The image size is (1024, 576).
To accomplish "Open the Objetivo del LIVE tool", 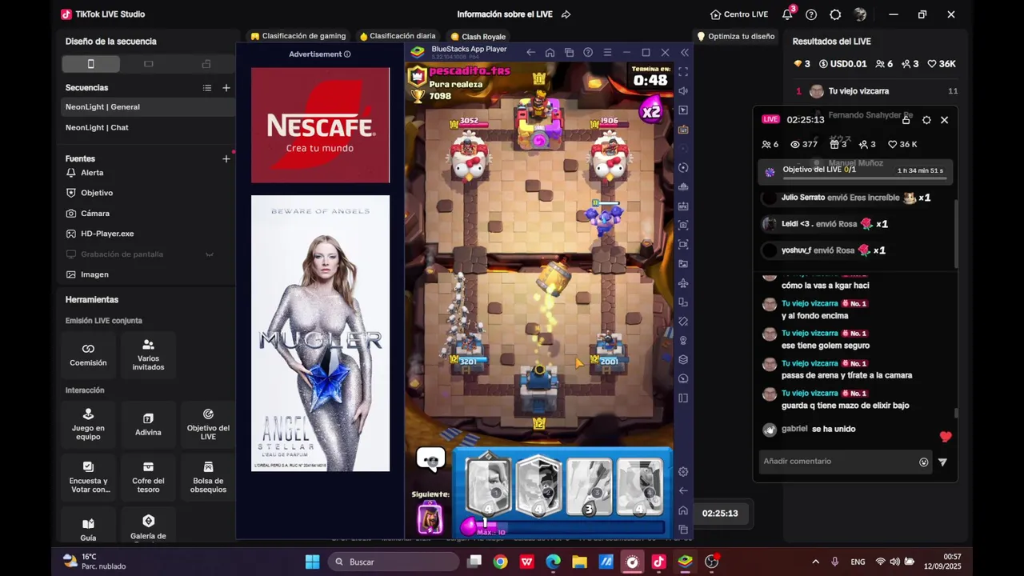I will (208, 423).
